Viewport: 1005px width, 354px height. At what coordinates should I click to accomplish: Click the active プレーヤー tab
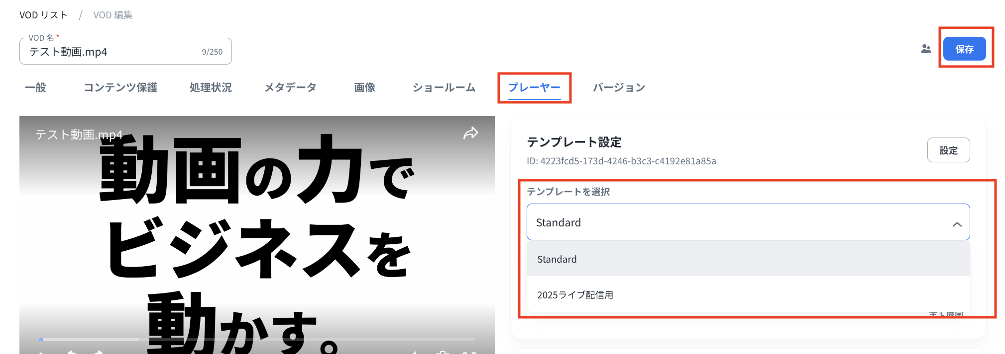coord(534,88)
